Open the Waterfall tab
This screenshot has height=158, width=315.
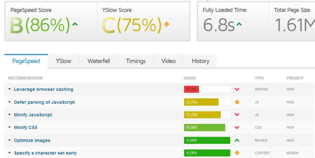pos(99,61)
